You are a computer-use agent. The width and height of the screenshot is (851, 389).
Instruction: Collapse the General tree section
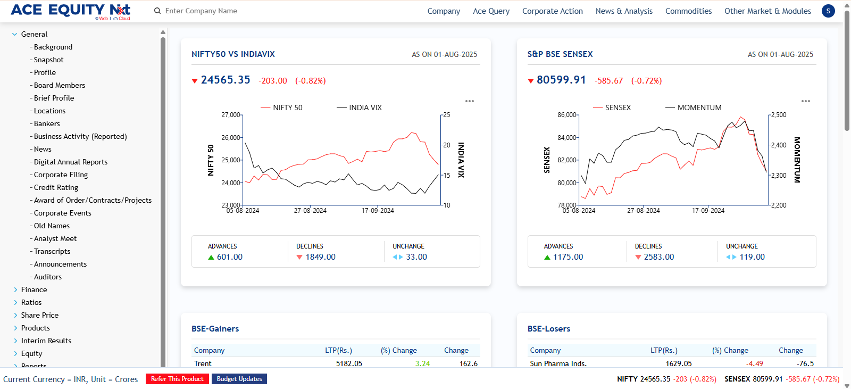15,34
